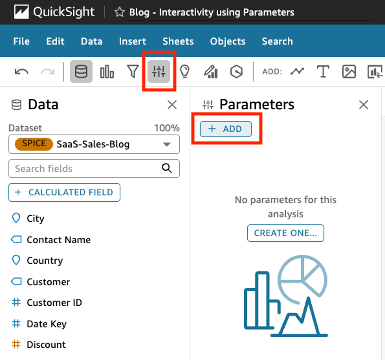This screenshot has height=360, width=385.
Task: Add a visual with line chart icon
Action: coord(297,72)
